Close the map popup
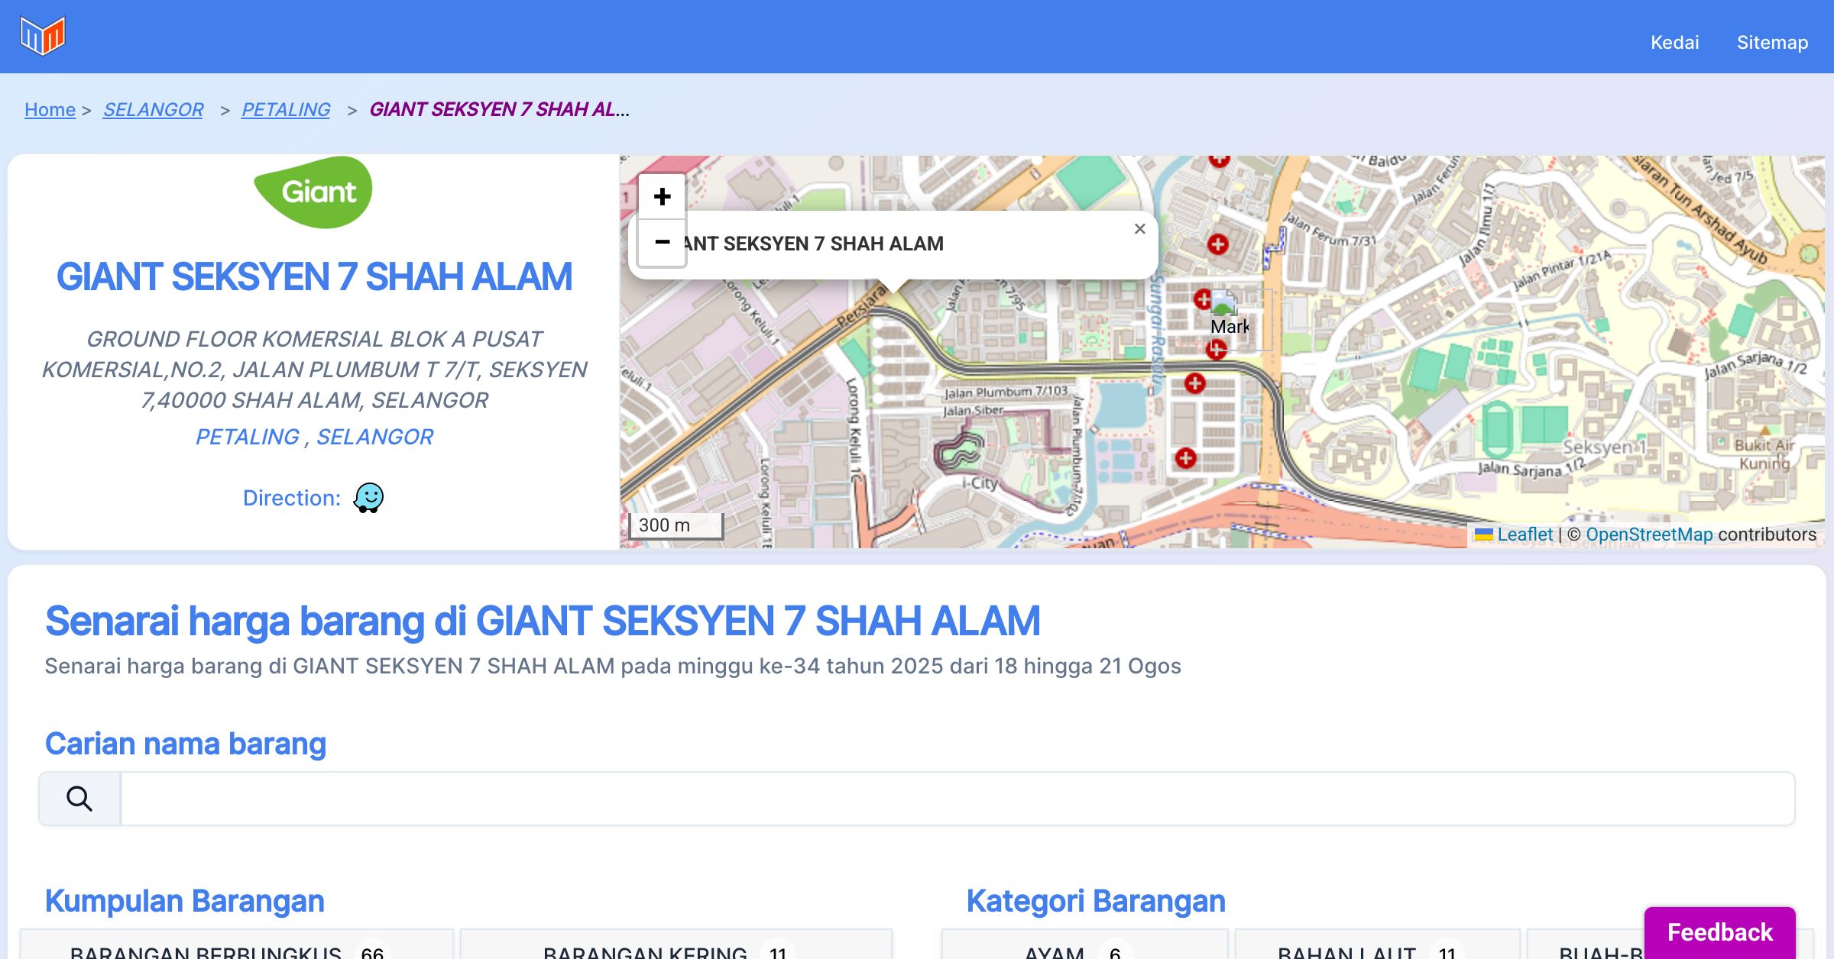Viewport: 1834px width, 959px height. click(1139, 229)
